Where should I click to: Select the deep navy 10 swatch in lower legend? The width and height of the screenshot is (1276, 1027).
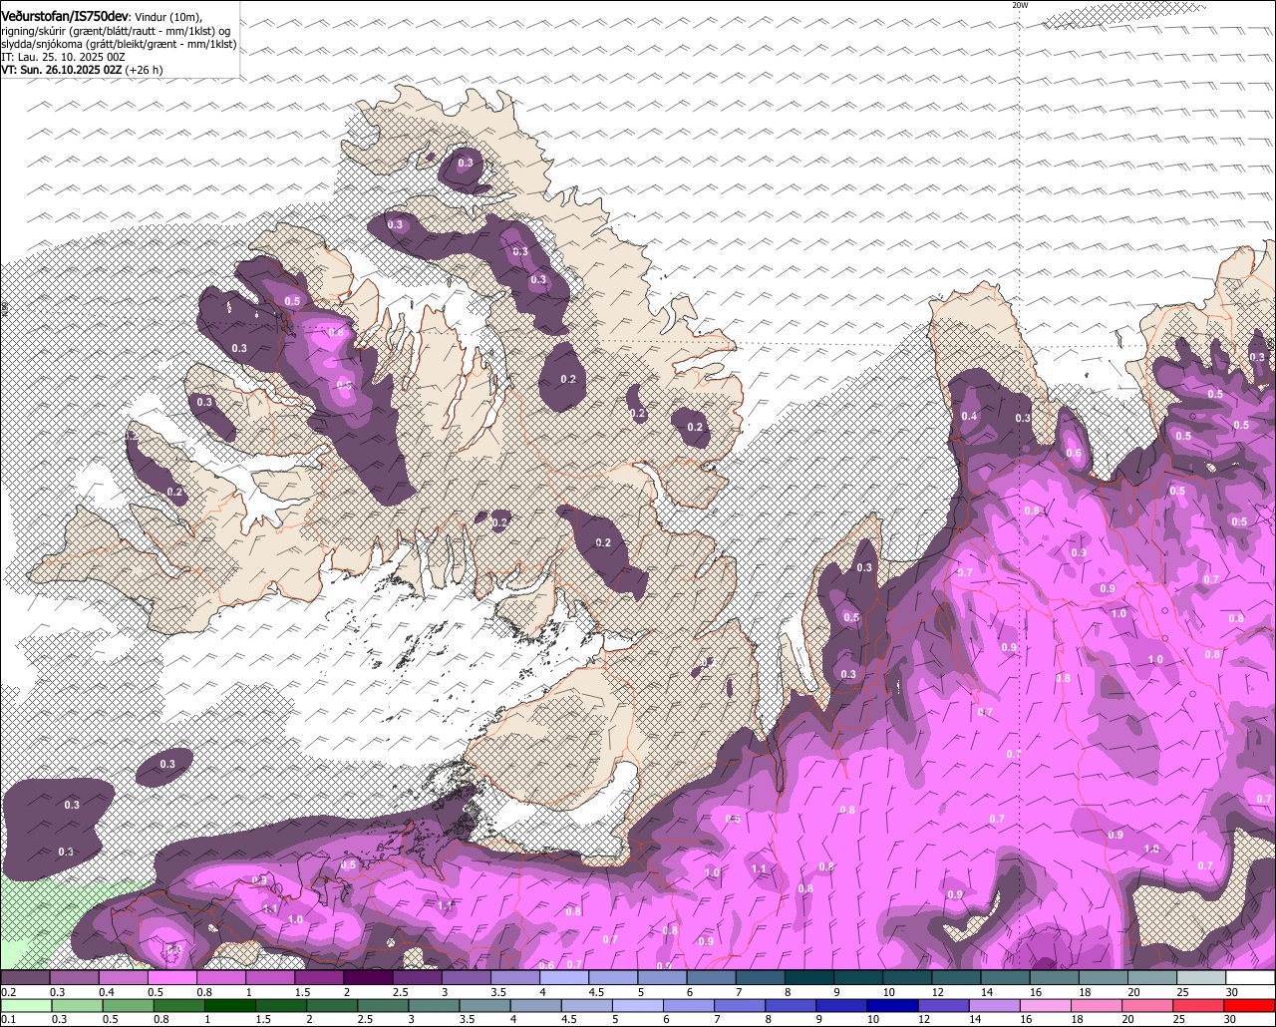(x=892, y=1005)
